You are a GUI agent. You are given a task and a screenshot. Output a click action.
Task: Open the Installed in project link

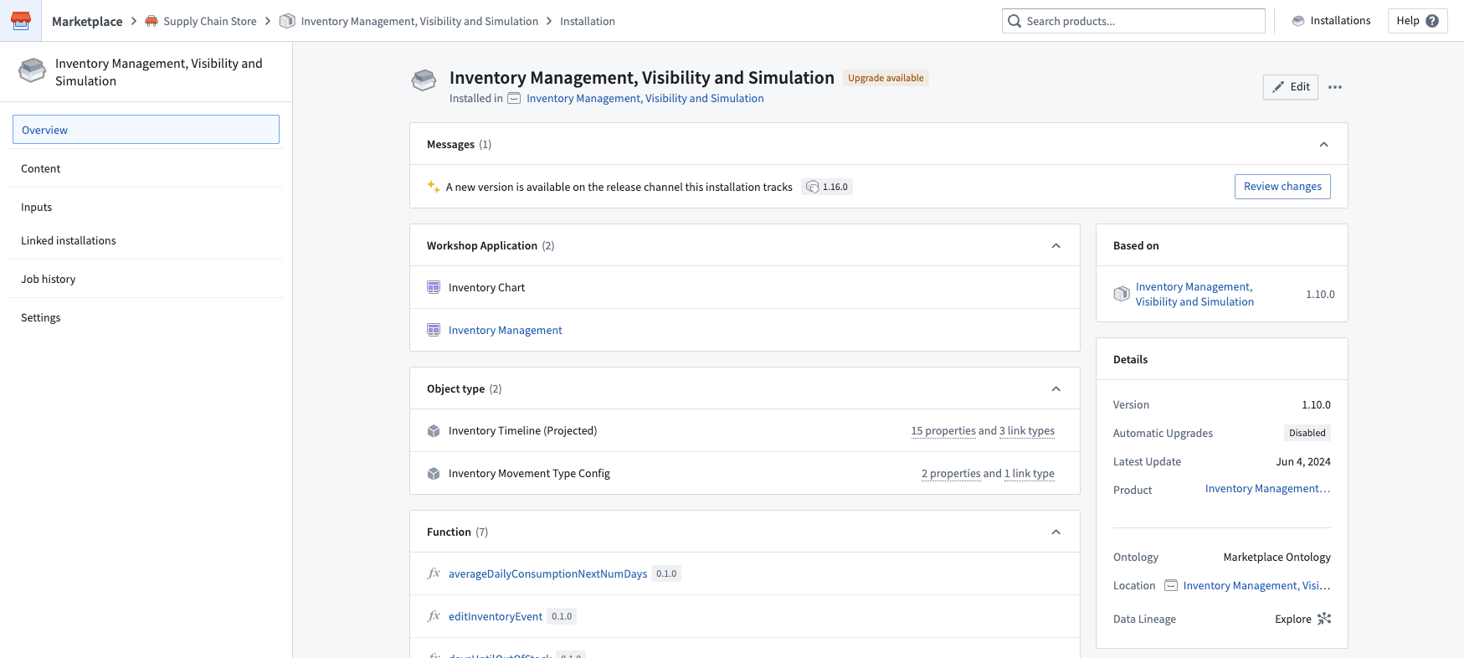pyautogui.click(x=645, y=99)
